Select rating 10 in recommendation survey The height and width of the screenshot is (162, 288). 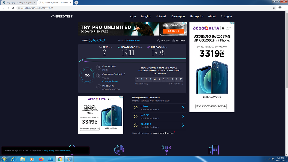tap(181, 79)
